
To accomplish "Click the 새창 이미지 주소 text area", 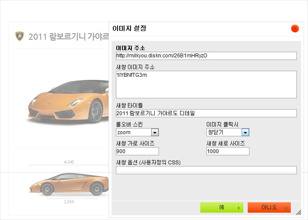I will pos(206,85).
